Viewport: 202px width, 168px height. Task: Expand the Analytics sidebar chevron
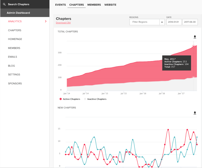click(46, 21)
